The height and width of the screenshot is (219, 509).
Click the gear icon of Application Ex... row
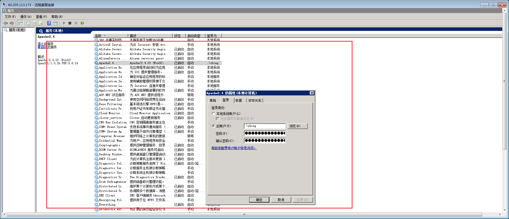(96, 67)
